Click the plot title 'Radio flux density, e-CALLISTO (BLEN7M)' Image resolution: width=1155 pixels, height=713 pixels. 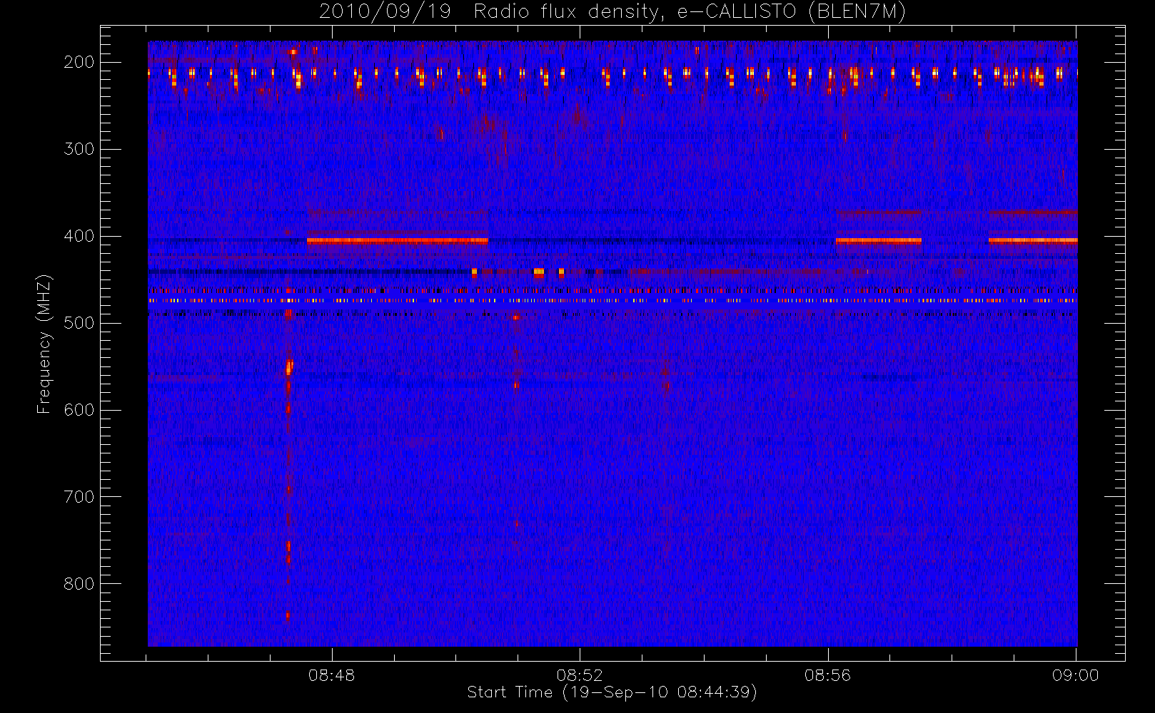(690, 12)
